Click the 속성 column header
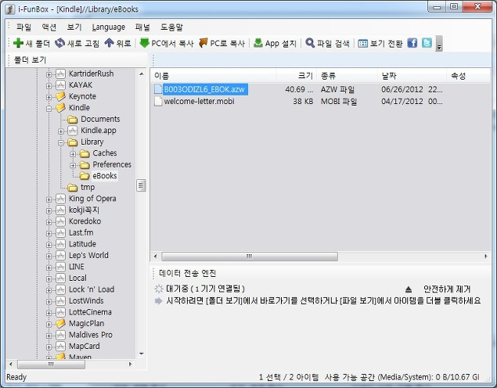 (468, 76)
